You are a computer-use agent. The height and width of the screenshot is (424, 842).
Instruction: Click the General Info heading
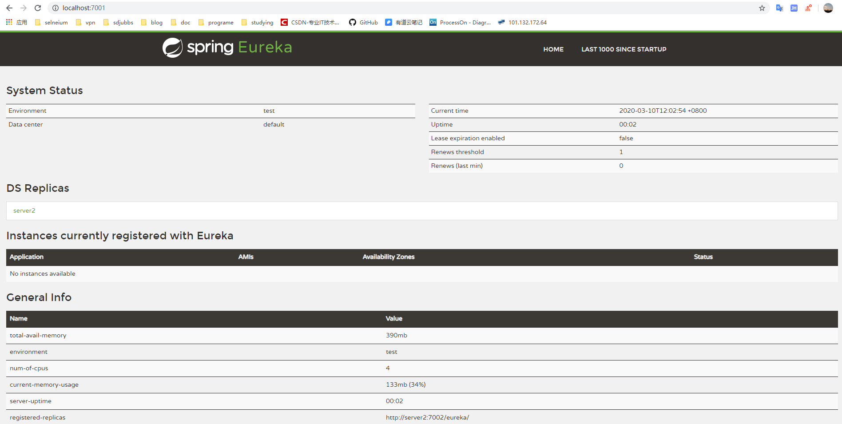(39, 297)
